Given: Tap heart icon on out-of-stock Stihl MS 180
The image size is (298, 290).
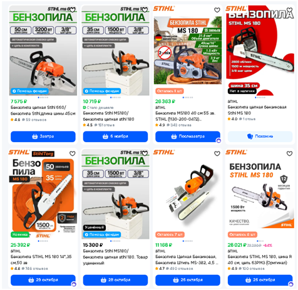Looking at the screenshot, I should [289, 10].
